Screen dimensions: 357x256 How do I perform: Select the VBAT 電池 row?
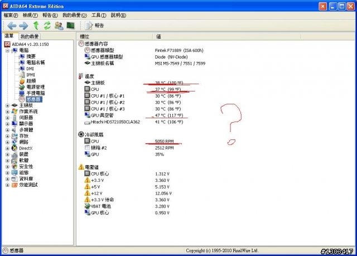tap(127, 206)
